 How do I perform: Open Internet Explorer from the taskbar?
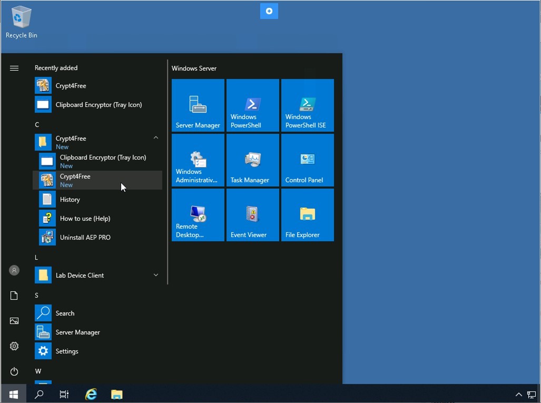(91, 394)
